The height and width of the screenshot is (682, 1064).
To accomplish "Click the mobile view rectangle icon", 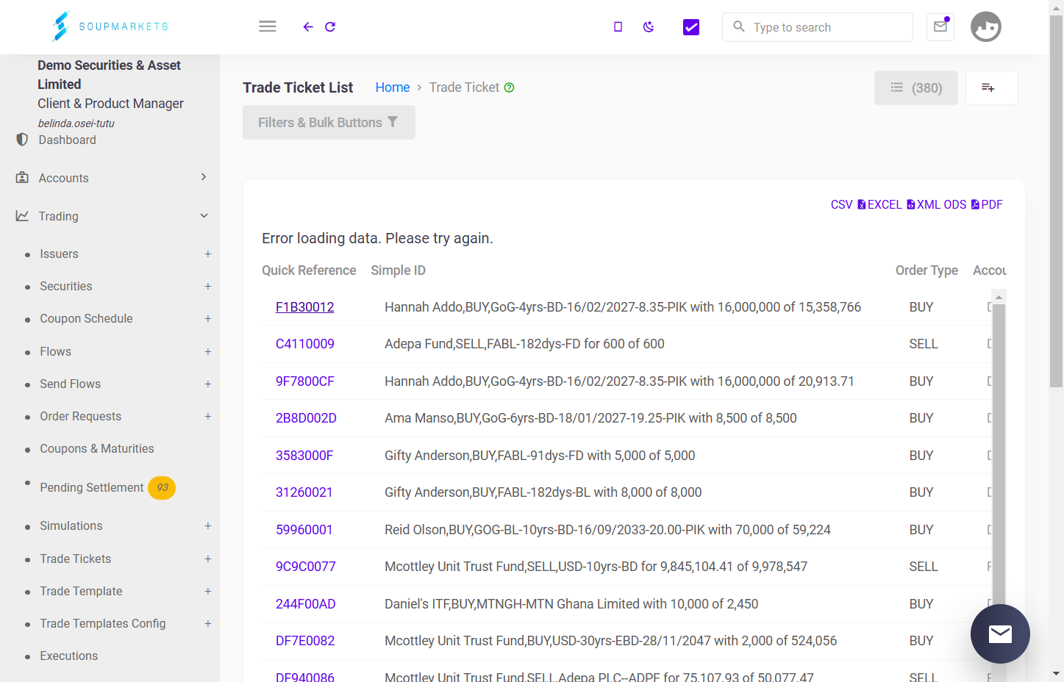I will 618,27.
